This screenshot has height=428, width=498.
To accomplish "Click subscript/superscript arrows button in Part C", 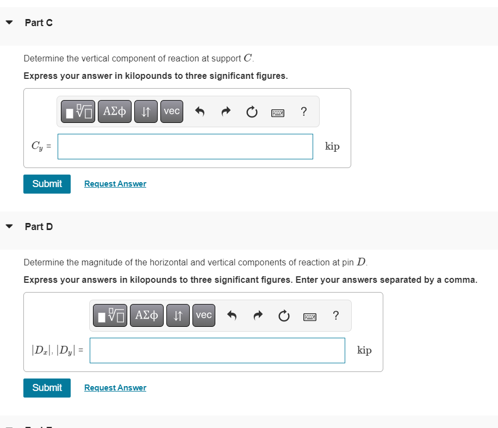I will click(x=146, y=111).
